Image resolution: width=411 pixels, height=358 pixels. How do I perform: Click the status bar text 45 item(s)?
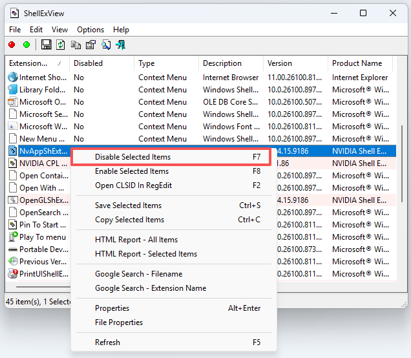23,302
